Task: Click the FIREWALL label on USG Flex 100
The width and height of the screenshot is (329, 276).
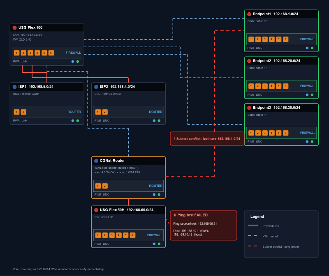Action: coord(73,53)
